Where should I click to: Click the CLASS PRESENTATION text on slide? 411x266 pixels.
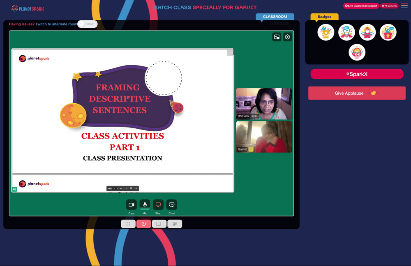click(x=122, y=158)
